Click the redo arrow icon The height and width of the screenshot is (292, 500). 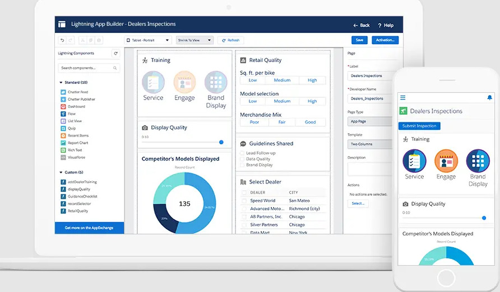coord(70,40)
